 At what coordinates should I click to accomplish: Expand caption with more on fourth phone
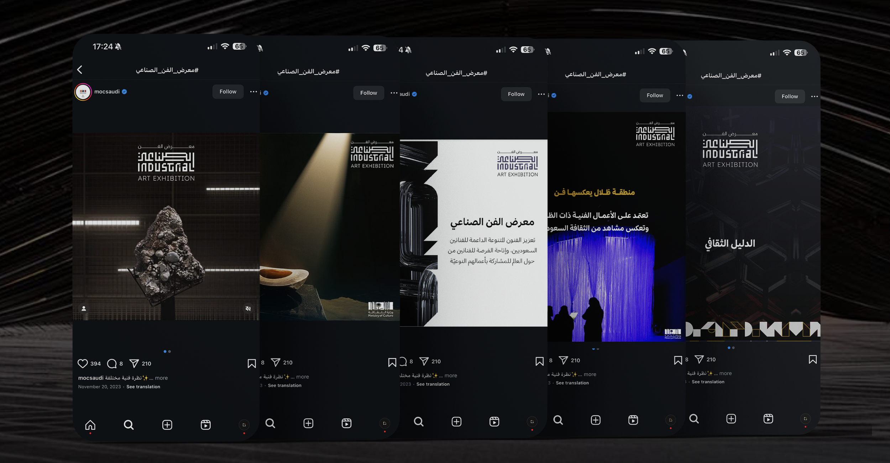(x=590, y=374)
